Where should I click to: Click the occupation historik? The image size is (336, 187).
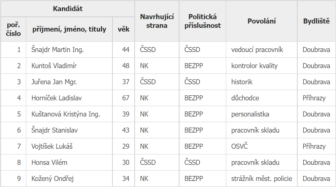pos(242,82)
